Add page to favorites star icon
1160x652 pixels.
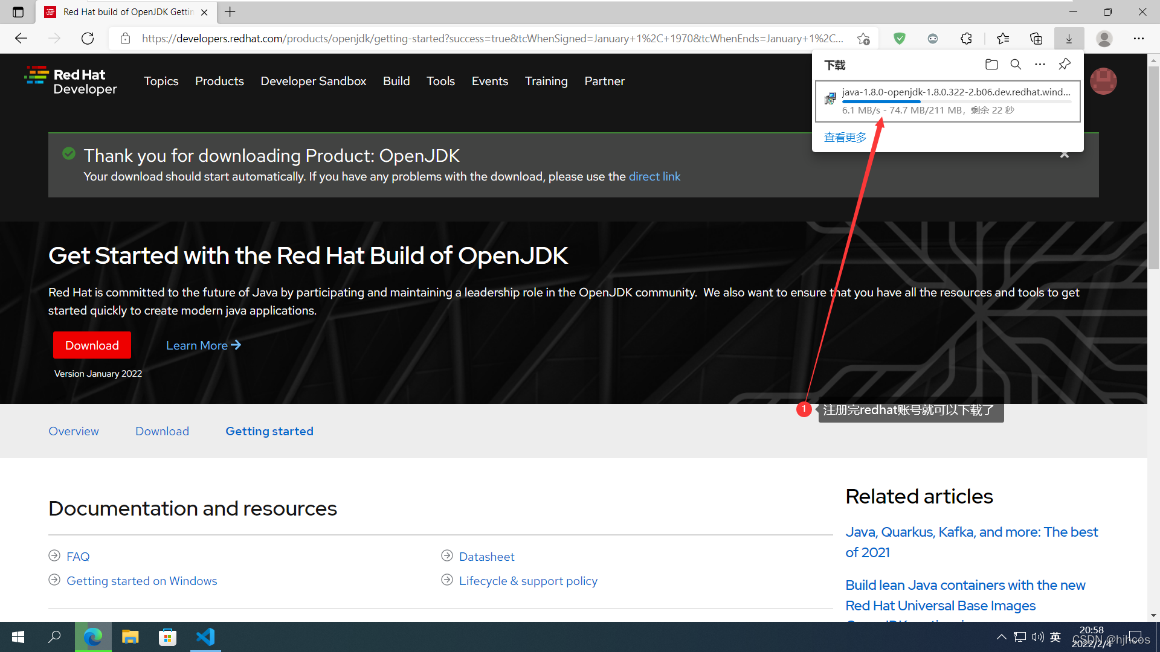(x=863, y=39)
